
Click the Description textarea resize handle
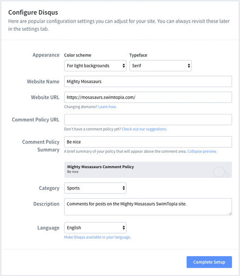pos(230,213)
